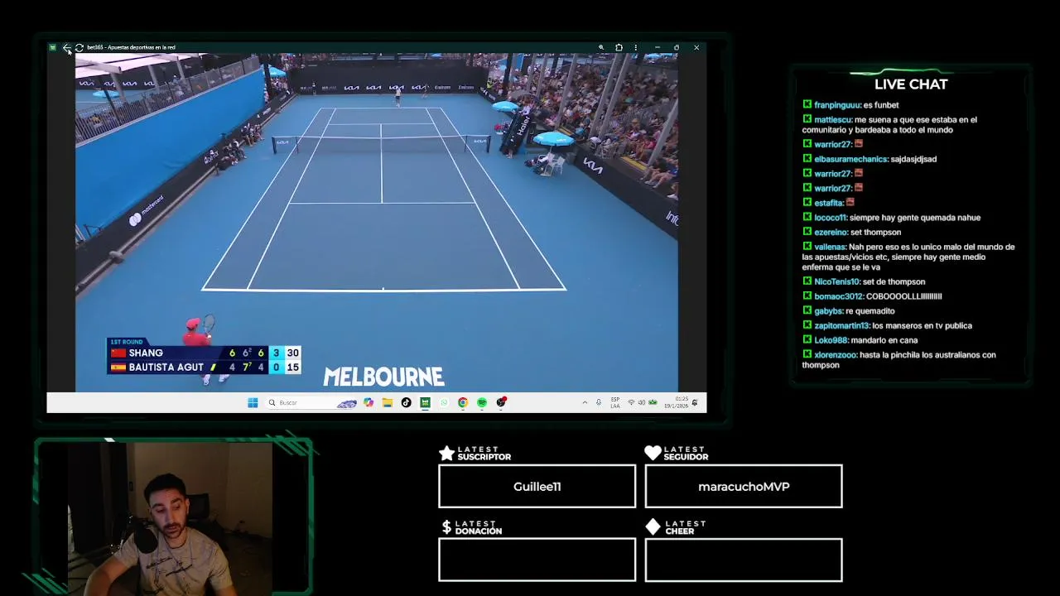
Task: Open TikTok icon on the taskbar
Action: pos(406,403)
